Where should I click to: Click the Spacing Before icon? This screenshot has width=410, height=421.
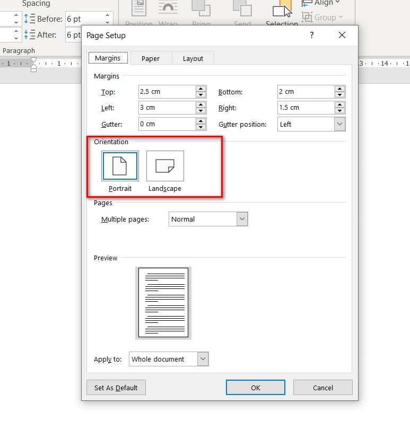click(x=30, y=19)
